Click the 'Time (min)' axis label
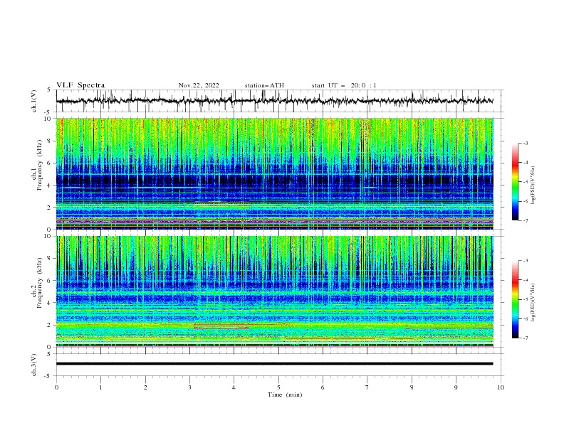 tap(285, 394)
